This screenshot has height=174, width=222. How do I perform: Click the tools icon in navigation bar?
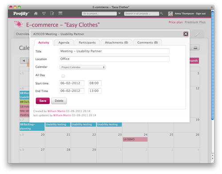click(x=44, y=13)
